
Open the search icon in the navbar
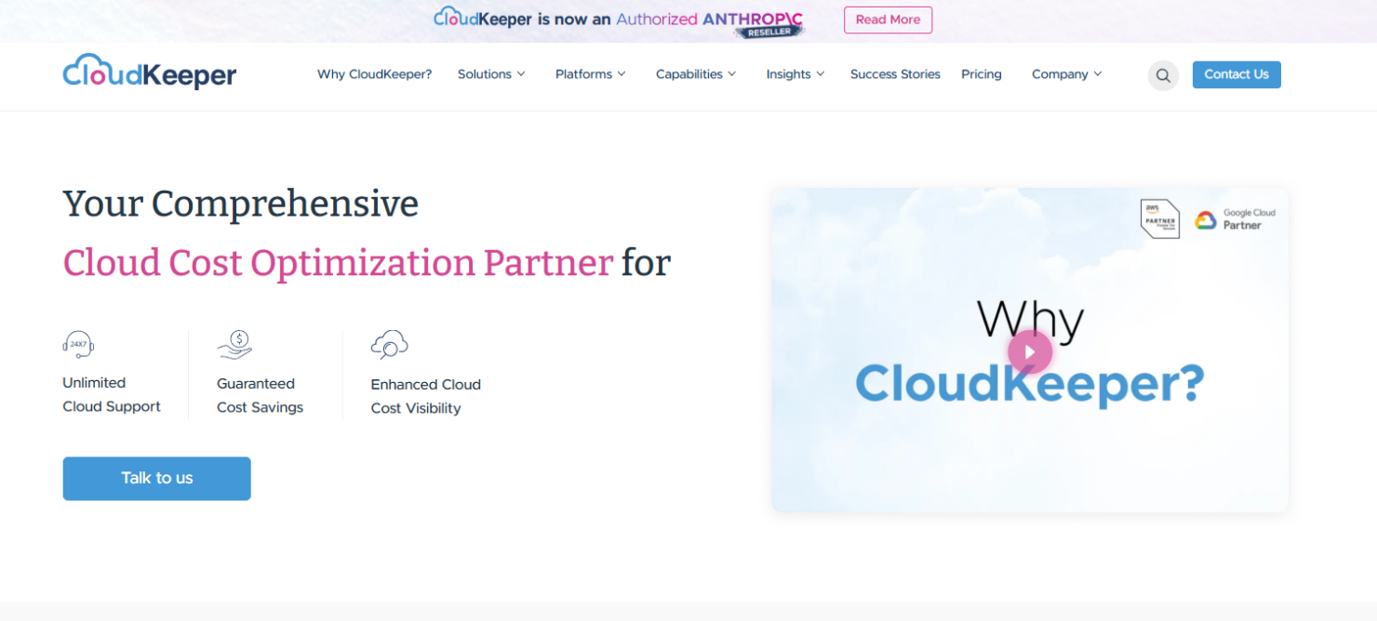(x=1162, y=75)
